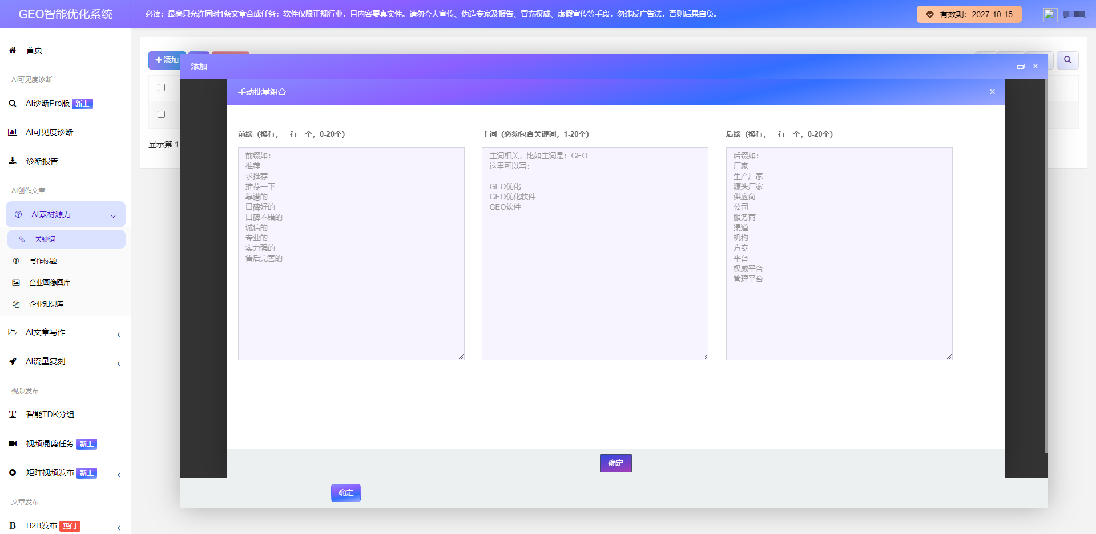1096x534 pixels.
Task: Click the 诊断报告 download icon
Action: [13, 161]
